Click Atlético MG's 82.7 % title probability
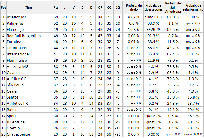 134,17
